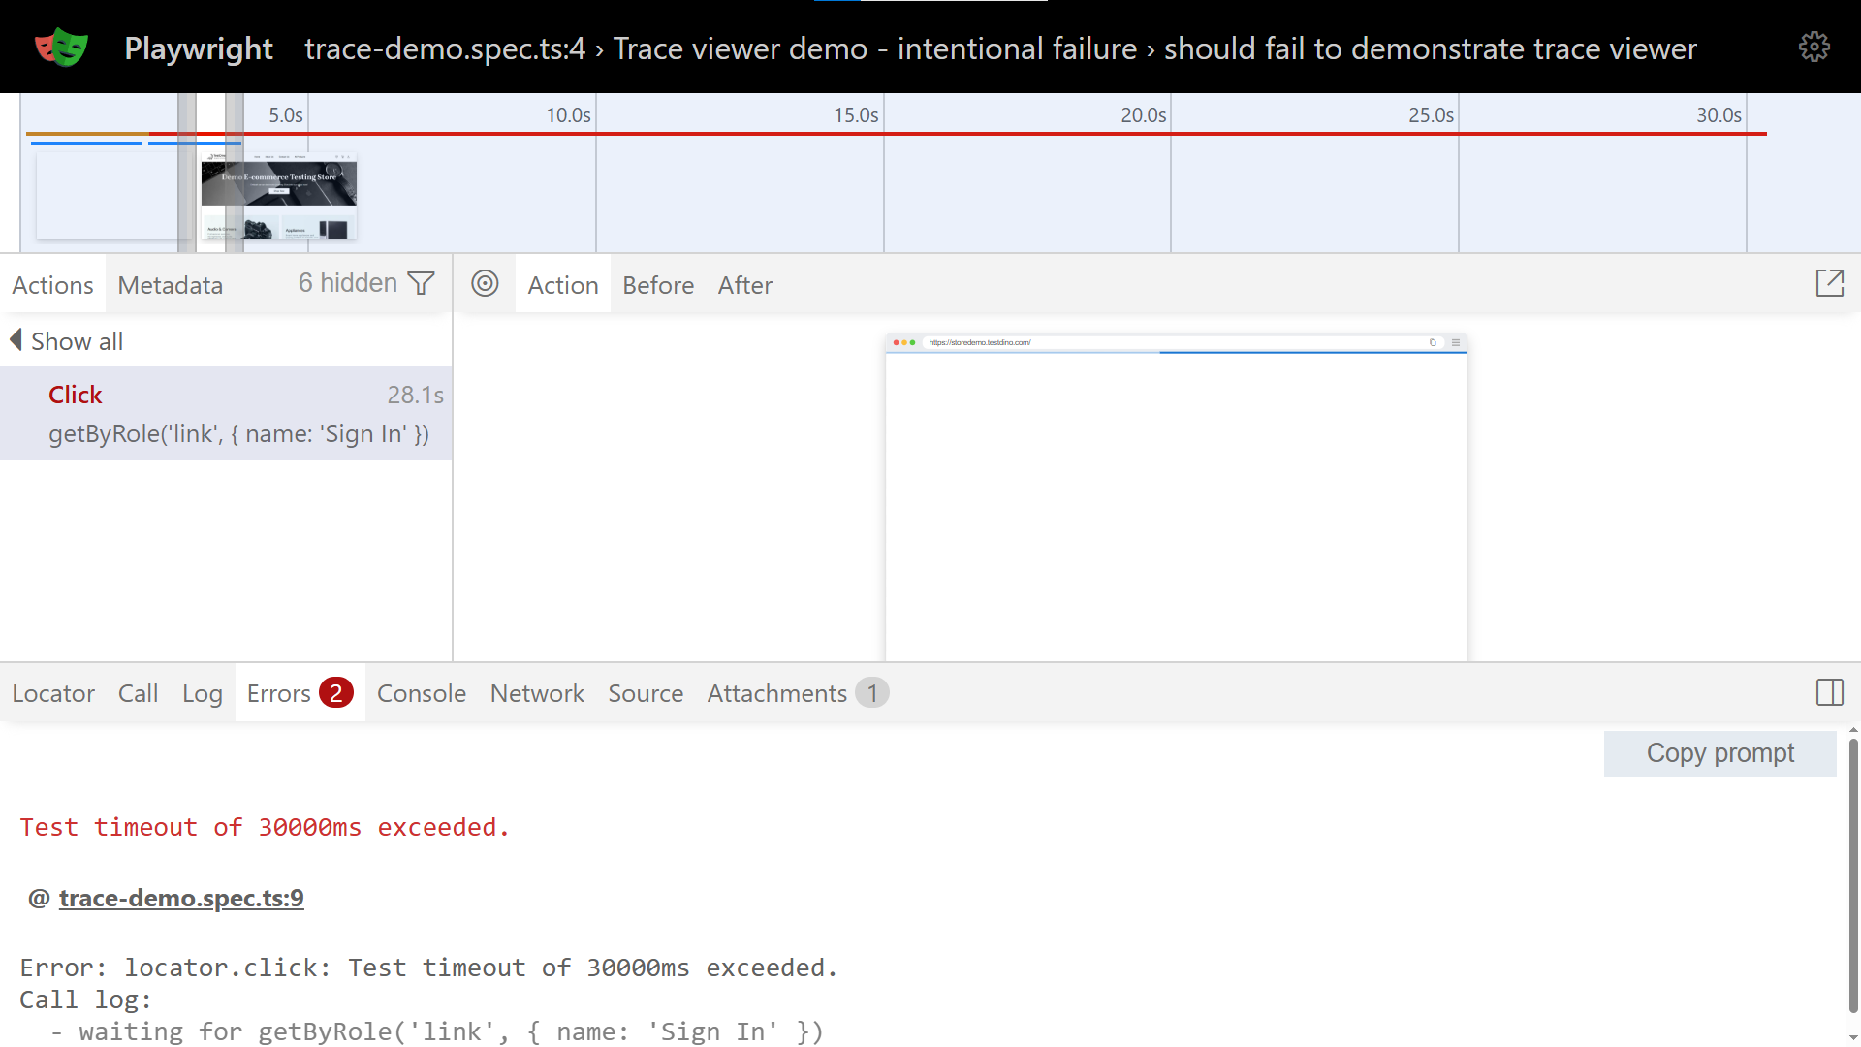Screen dimensions: 1861x1047
Task: Click the Copy prompt button
Action: (x=1719, y=753)
